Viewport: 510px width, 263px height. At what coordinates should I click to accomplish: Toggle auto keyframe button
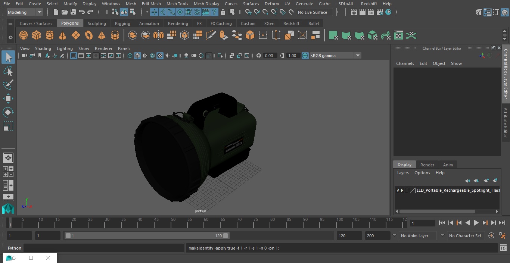pyautogui.click(x=491, y=236)
